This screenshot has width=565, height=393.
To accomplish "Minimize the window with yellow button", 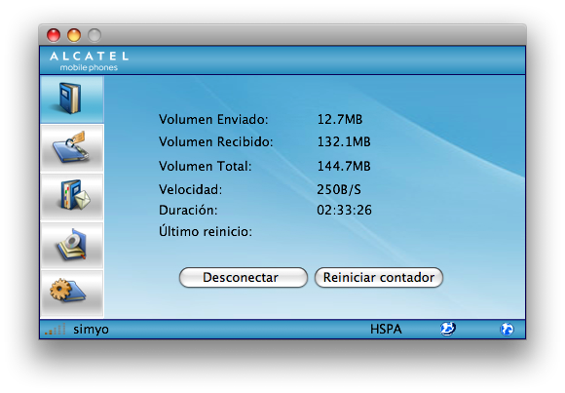I will (x=74, y=35).
